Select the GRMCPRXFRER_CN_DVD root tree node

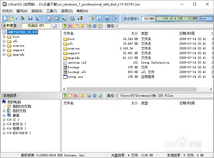(x=22, y=32)
